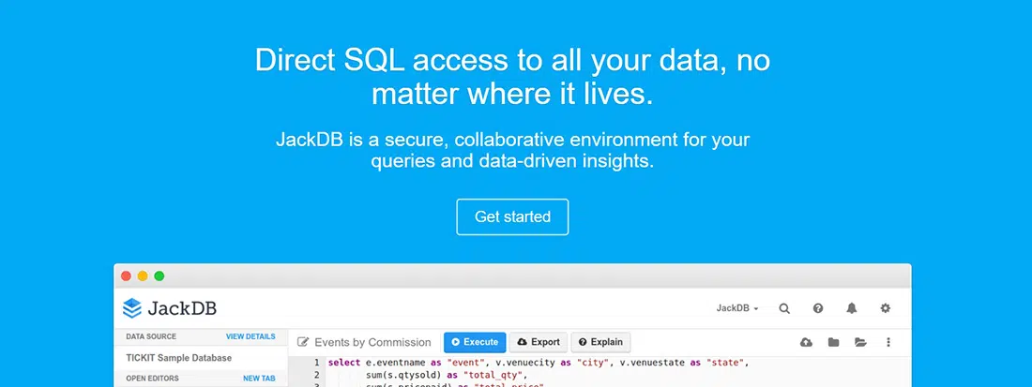Click the Explain button

click(x=600, y=342)
